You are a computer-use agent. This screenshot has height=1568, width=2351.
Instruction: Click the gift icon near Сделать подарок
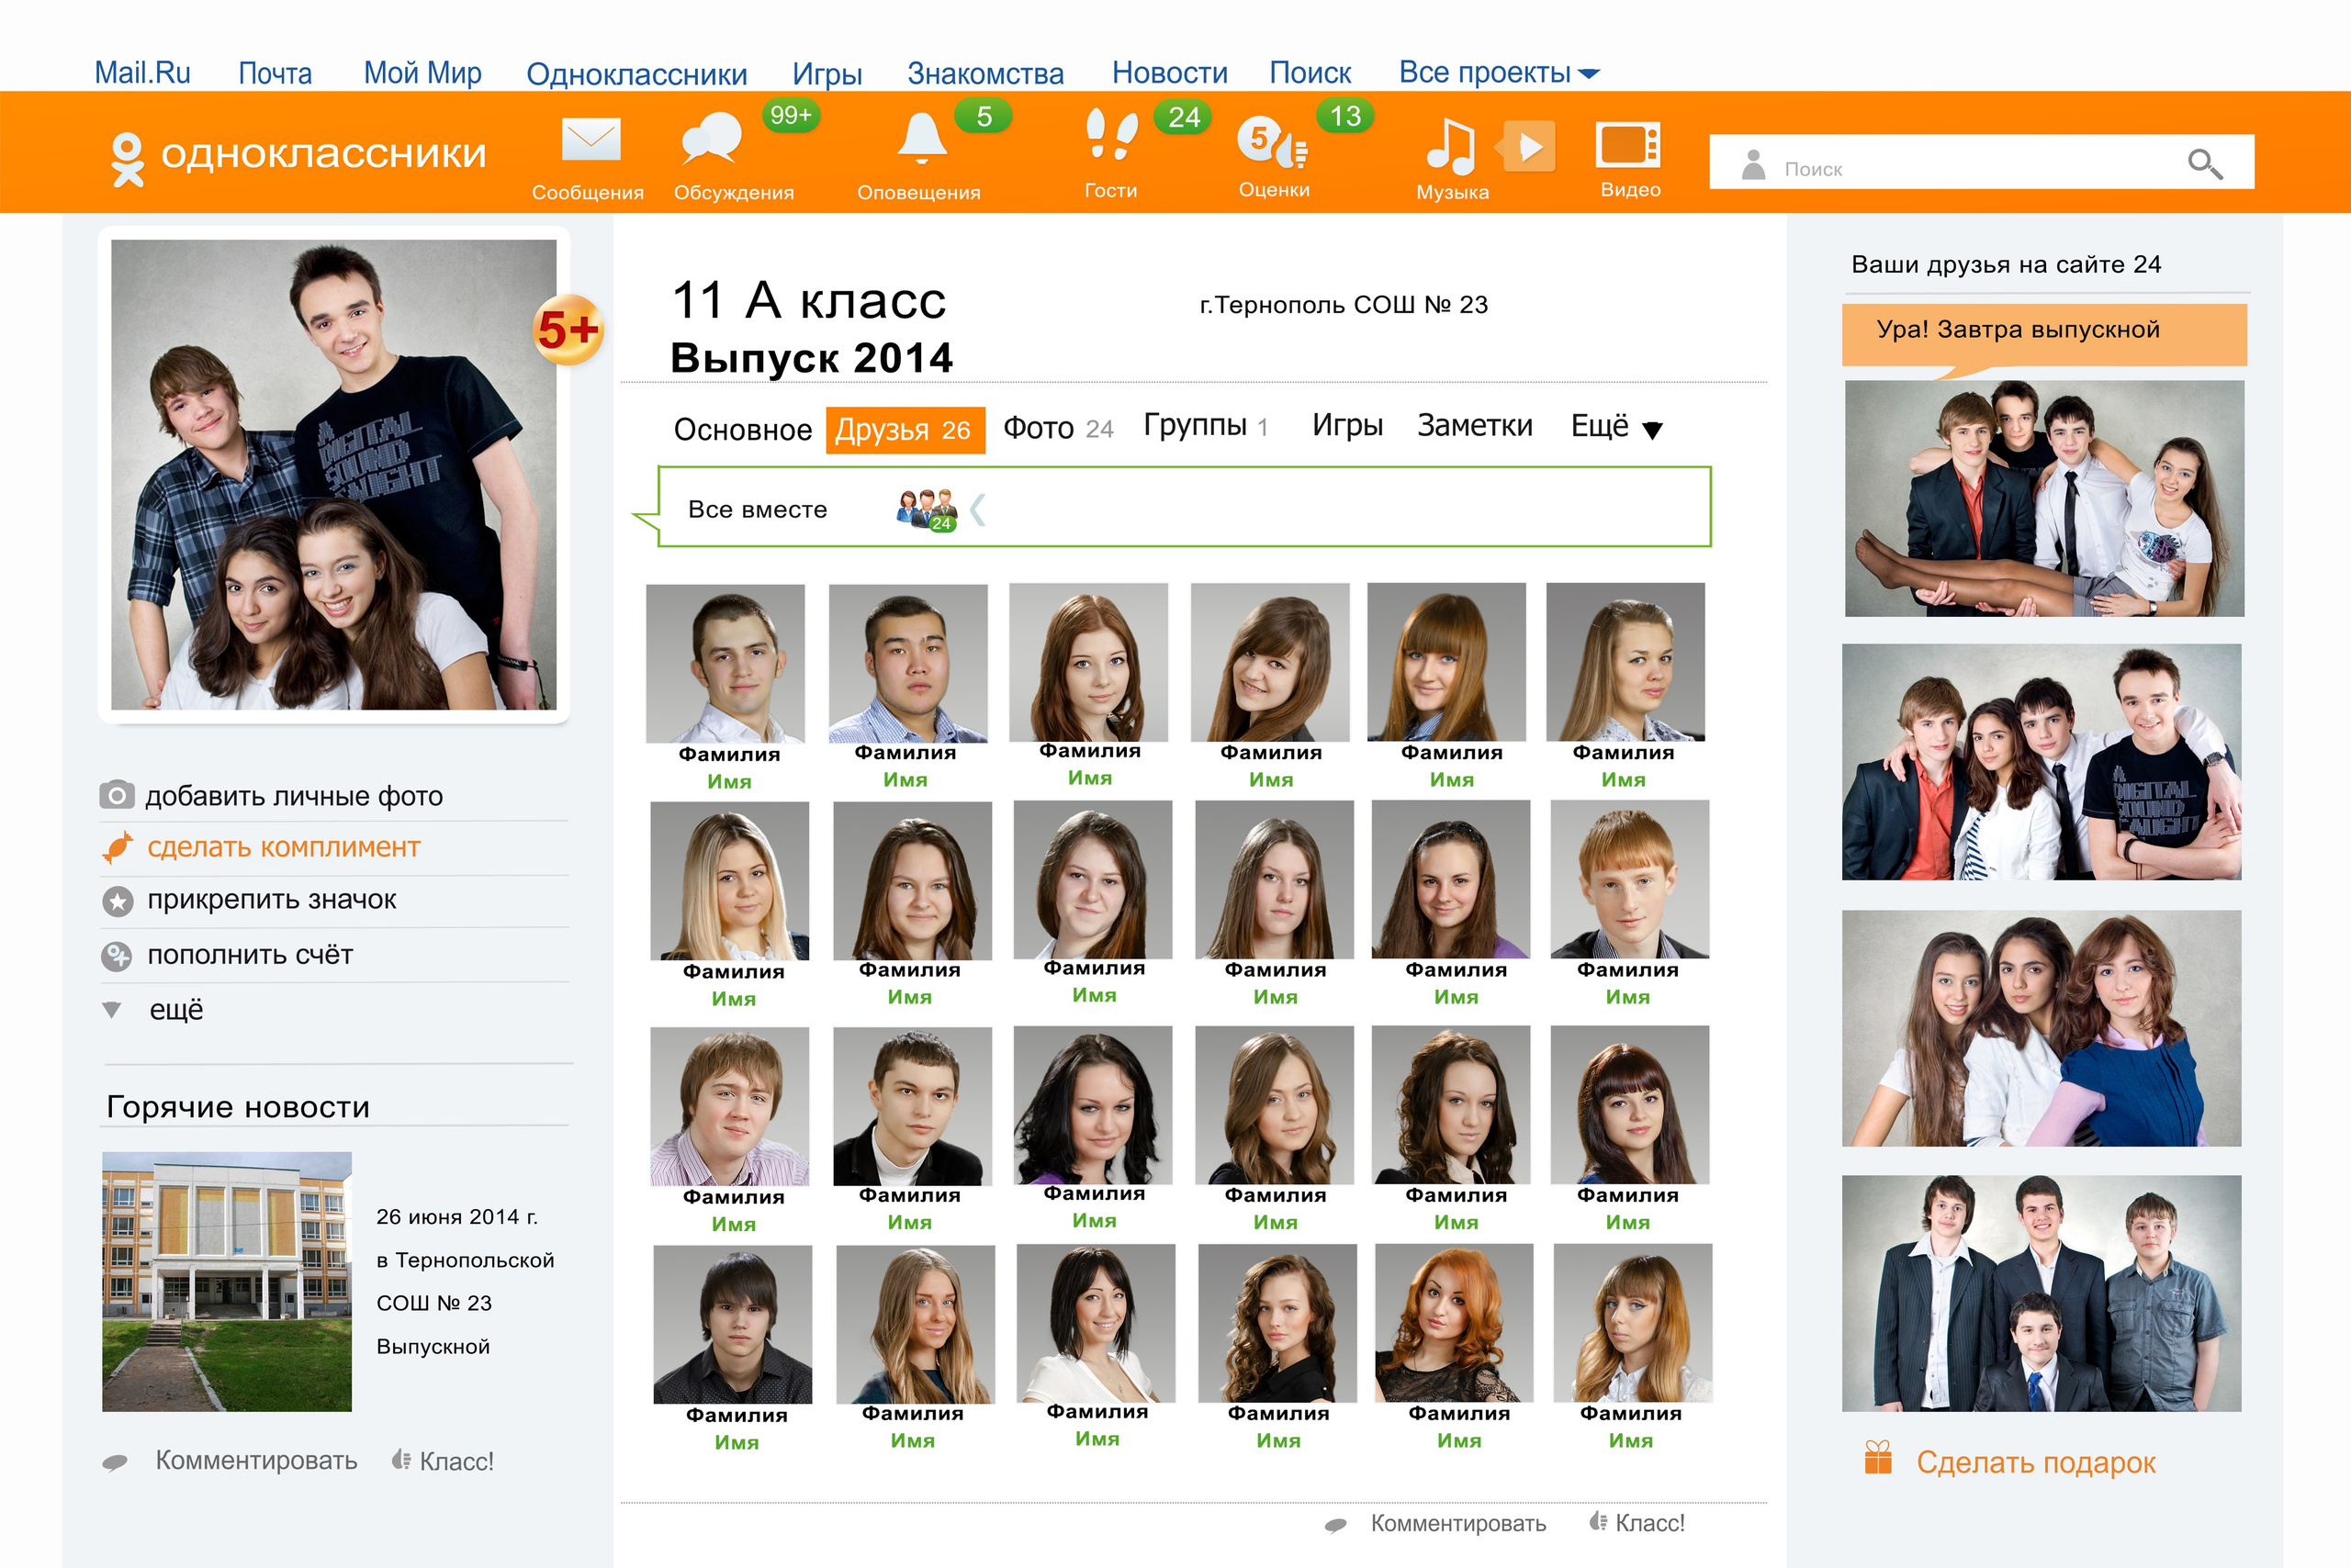1878,1458
